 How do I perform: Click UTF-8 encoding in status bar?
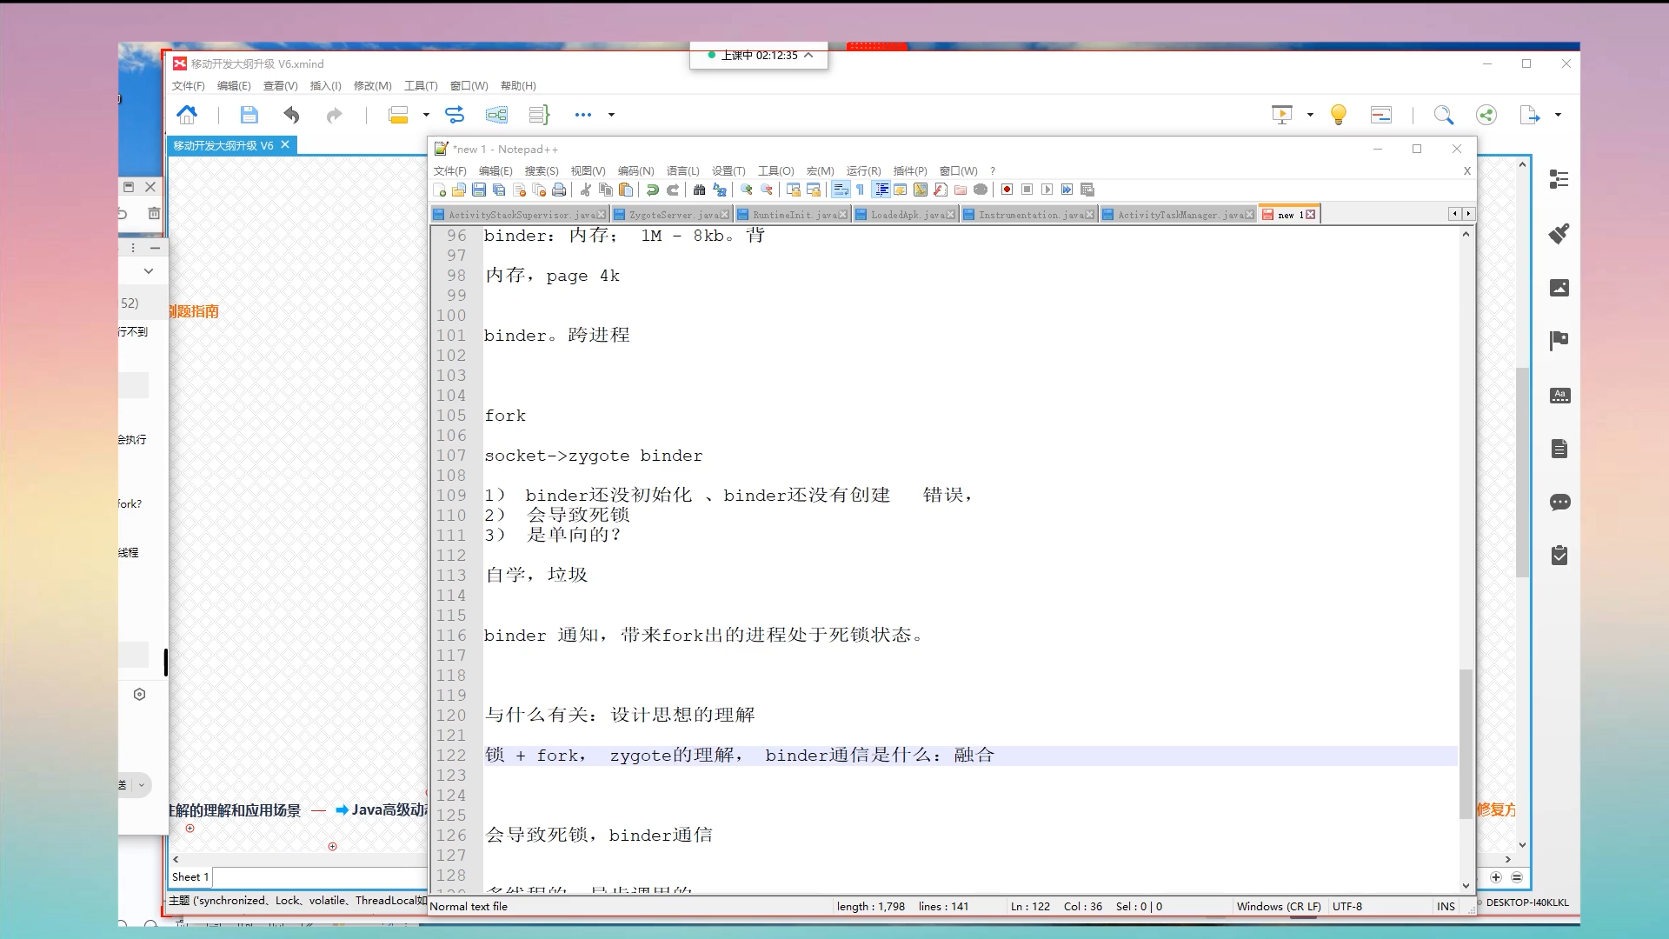(x=1347, y=906)
